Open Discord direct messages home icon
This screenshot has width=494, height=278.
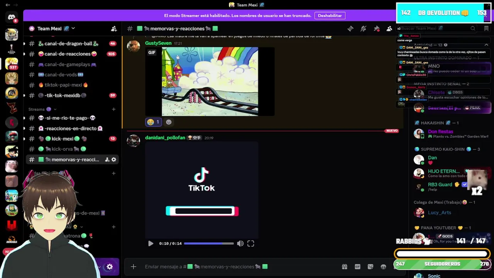(12, 17)
